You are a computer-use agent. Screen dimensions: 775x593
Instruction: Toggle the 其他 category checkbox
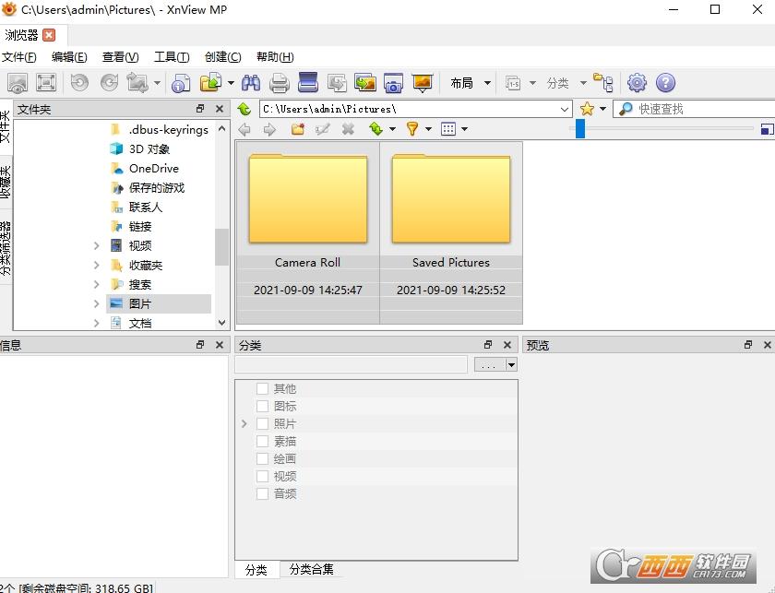click(x=262, y=389)
